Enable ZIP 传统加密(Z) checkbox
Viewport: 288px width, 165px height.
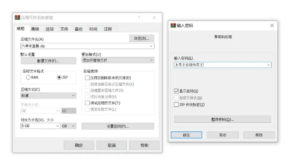176,104
